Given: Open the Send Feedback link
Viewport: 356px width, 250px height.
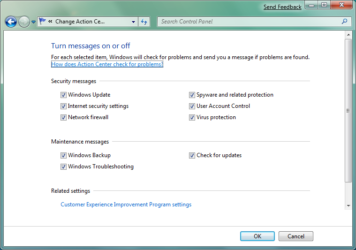Looking at the screenshot, I should (x=282, y=7).
